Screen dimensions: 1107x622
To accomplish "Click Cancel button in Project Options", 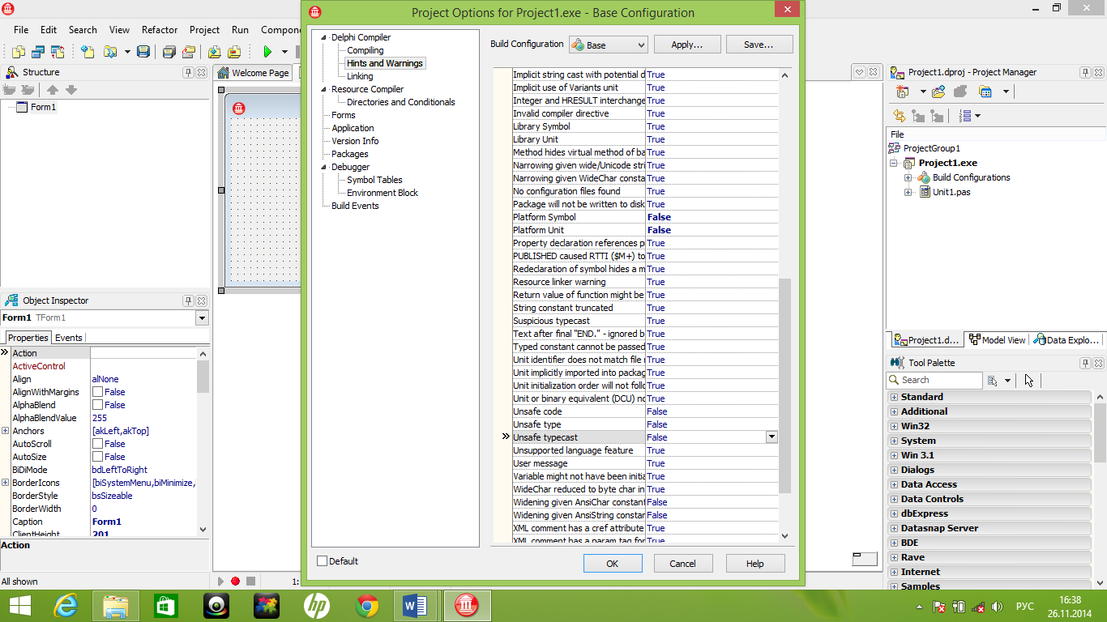I will coord(682,564).
